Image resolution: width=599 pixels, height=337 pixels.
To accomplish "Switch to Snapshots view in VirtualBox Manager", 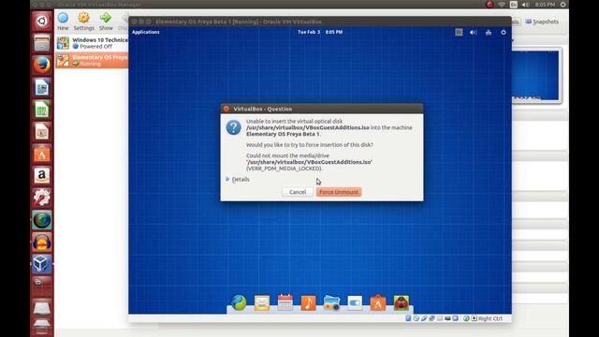I will 542,22.
